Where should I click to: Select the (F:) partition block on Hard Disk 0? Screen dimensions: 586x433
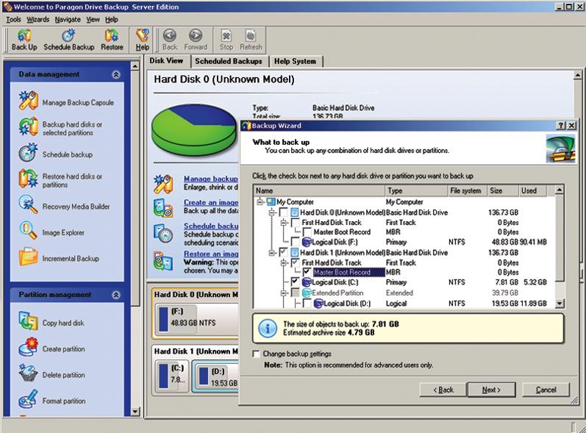pos(196,318)
